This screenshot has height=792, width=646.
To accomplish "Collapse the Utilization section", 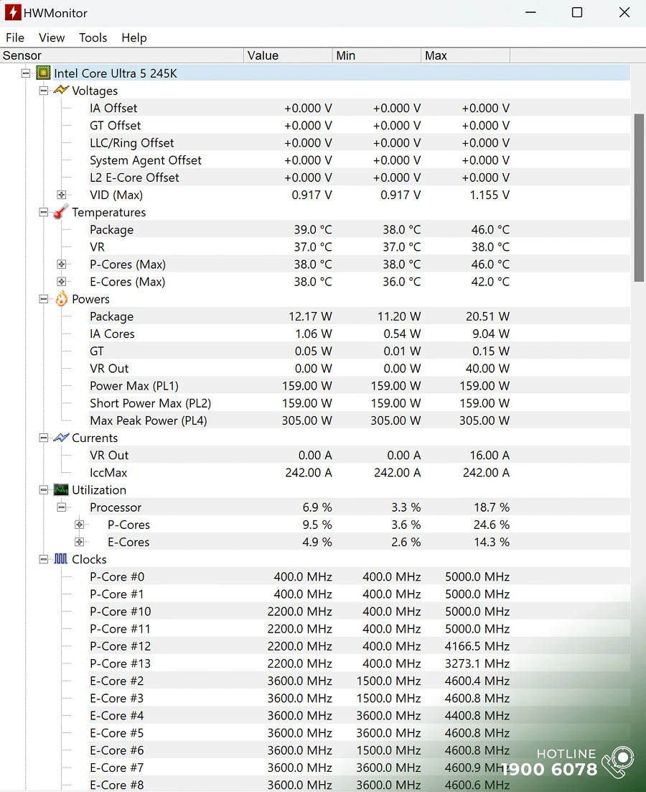I will tap(44, 490).
